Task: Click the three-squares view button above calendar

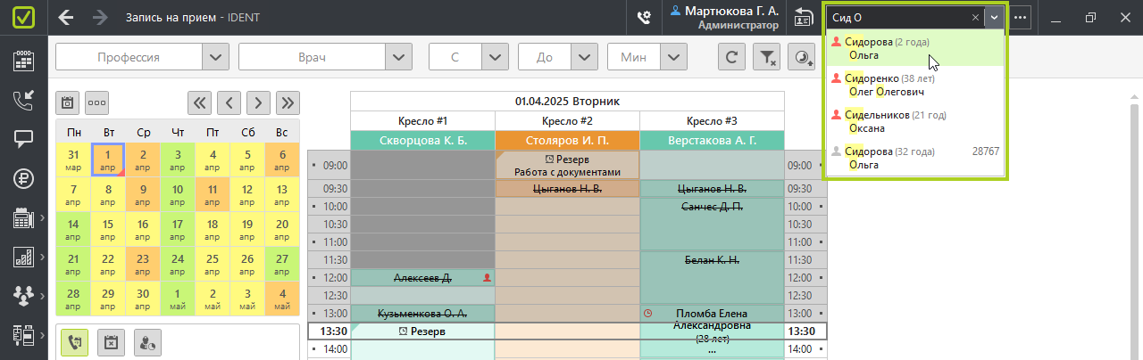Action: pyautogui.click(x=96, y=102)
